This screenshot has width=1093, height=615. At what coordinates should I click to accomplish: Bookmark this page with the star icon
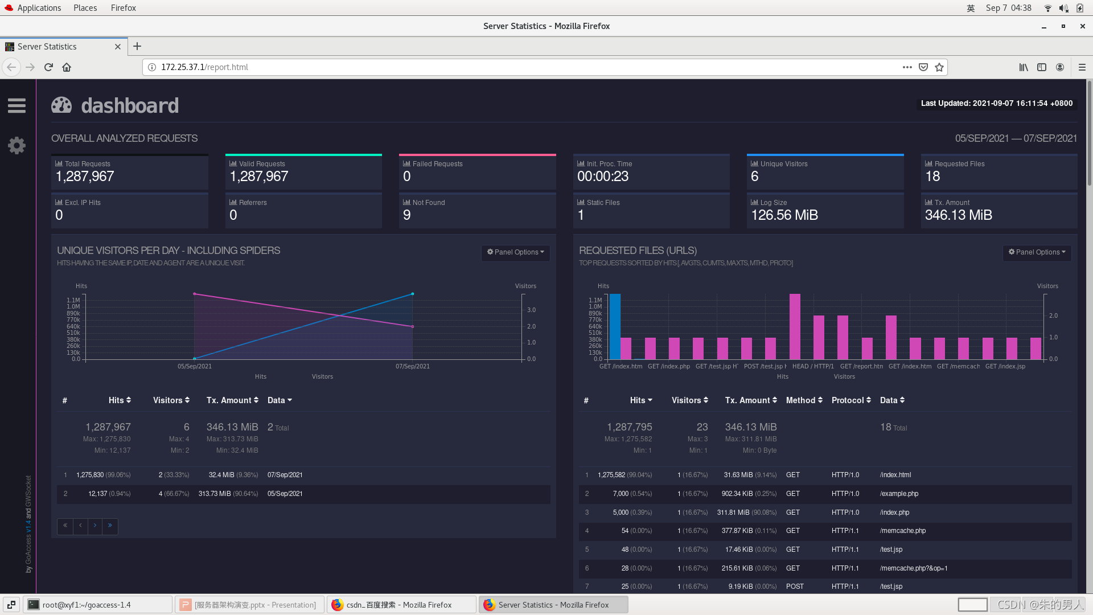tap(939, 67)
